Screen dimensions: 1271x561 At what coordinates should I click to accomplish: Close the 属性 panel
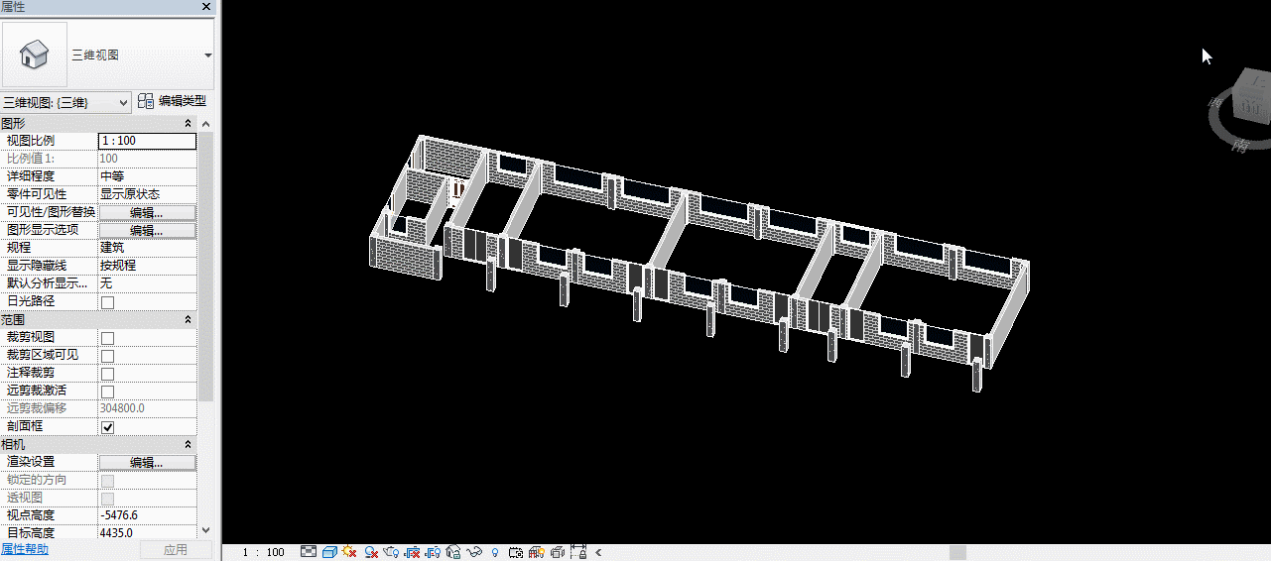tap(206, 7)
